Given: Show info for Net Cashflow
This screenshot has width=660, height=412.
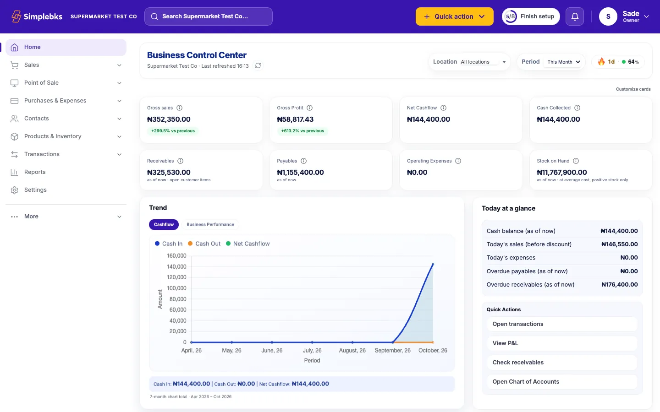Looking at the screenshot, I should [444, 108].
